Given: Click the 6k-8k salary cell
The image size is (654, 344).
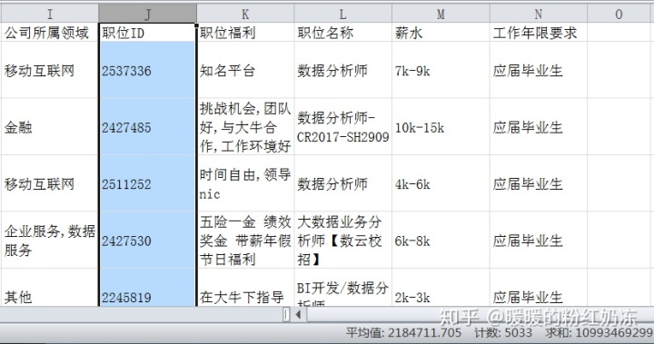Looking at the screenshot, I should tap(441, 241).
